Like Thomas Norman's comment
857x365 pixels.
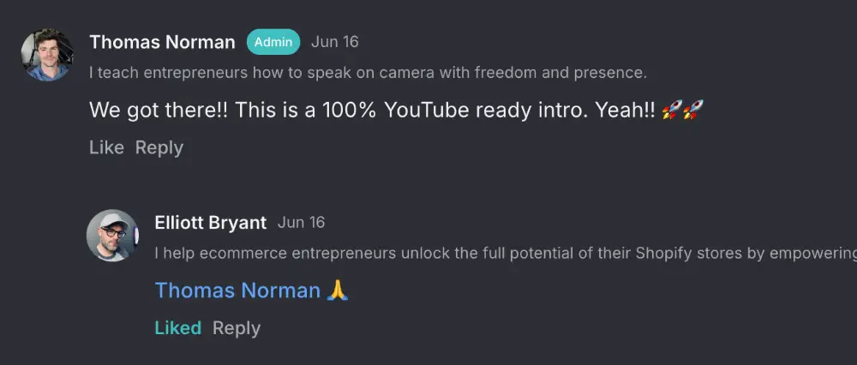tap(106, 147)
